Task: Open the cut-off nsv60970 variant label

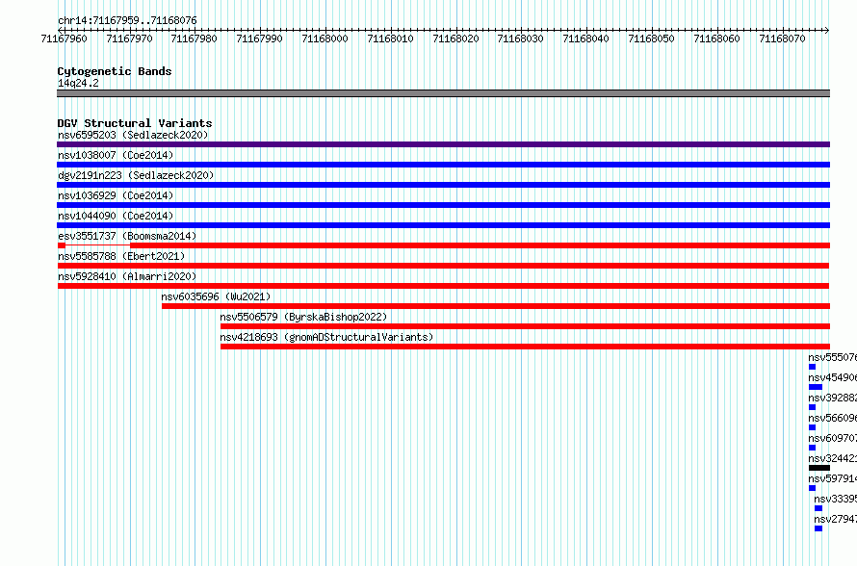Action: coord(832,438)
